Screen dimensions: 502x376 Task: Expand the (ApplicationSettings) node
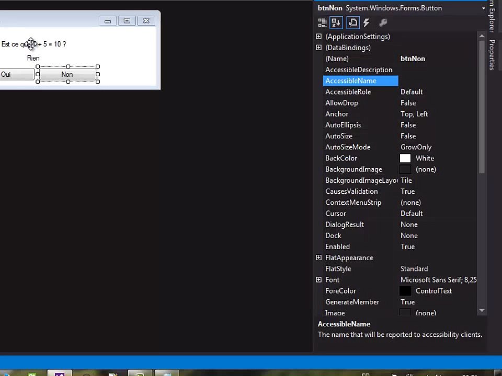[318, 37]
